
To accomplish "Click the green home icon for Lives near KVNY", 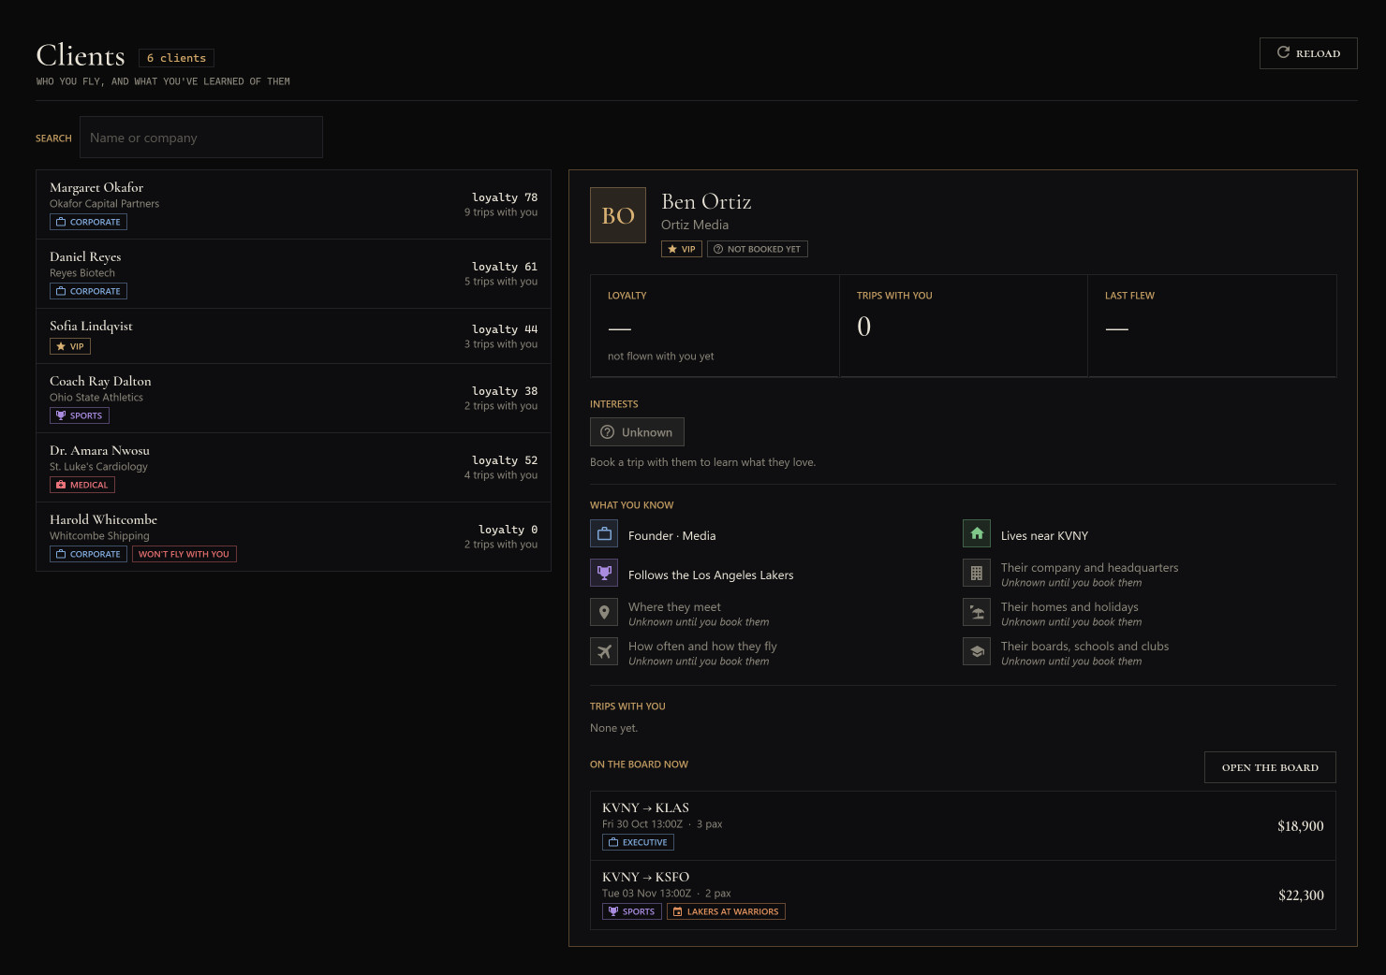I will 977,533.
